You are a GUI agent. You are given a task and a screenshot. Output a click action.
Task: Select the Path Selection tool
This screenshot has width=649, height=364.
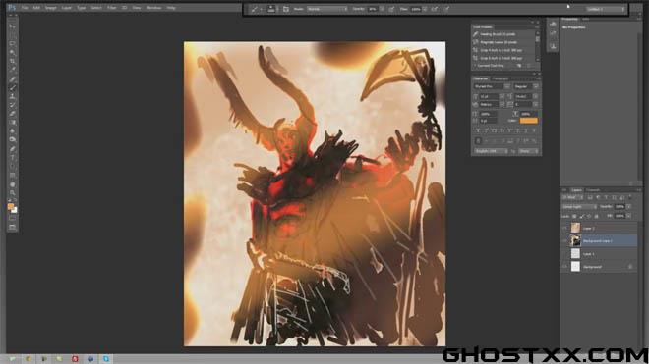[x=13, y=167]
